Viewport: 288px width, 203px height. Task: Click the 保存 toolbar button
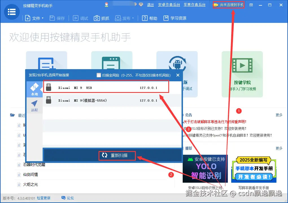pos(57,18)
